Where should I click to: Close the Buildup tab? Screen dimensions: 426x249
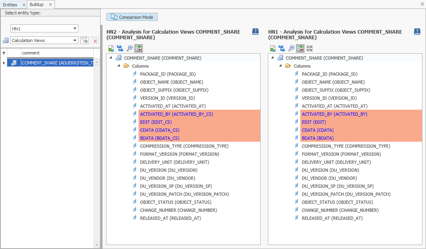coord(50,4)
